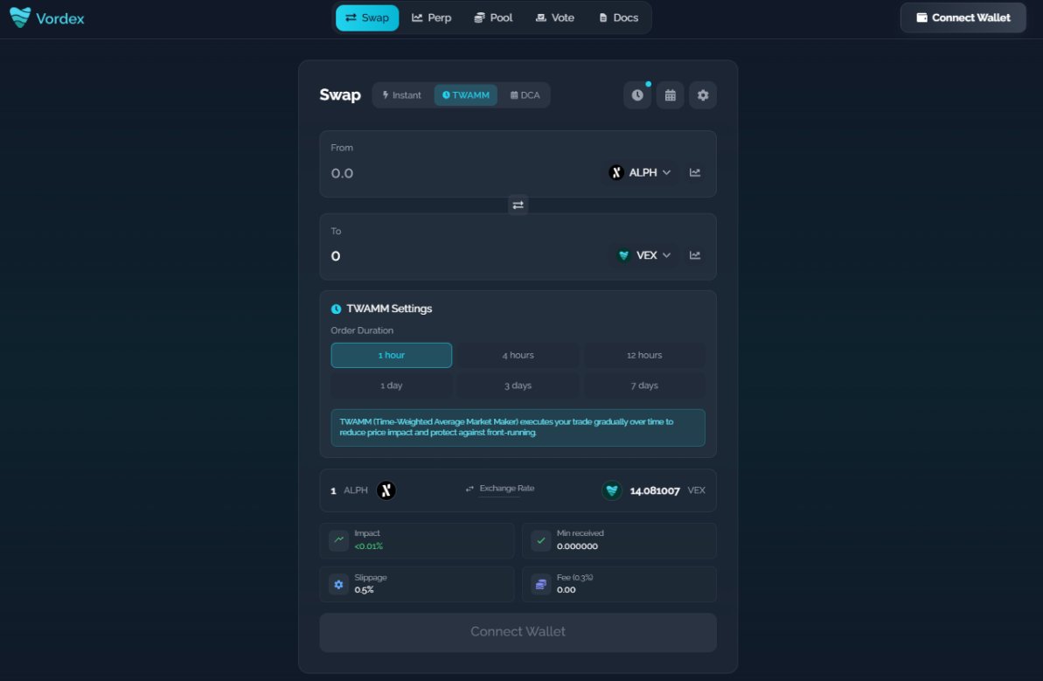Click the Vordex logo
The image size is (1043, 681).
[46, 18]
